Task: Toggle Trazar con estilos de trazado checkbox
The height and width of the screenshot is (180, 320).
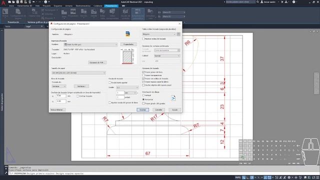Action: (143, 78)
